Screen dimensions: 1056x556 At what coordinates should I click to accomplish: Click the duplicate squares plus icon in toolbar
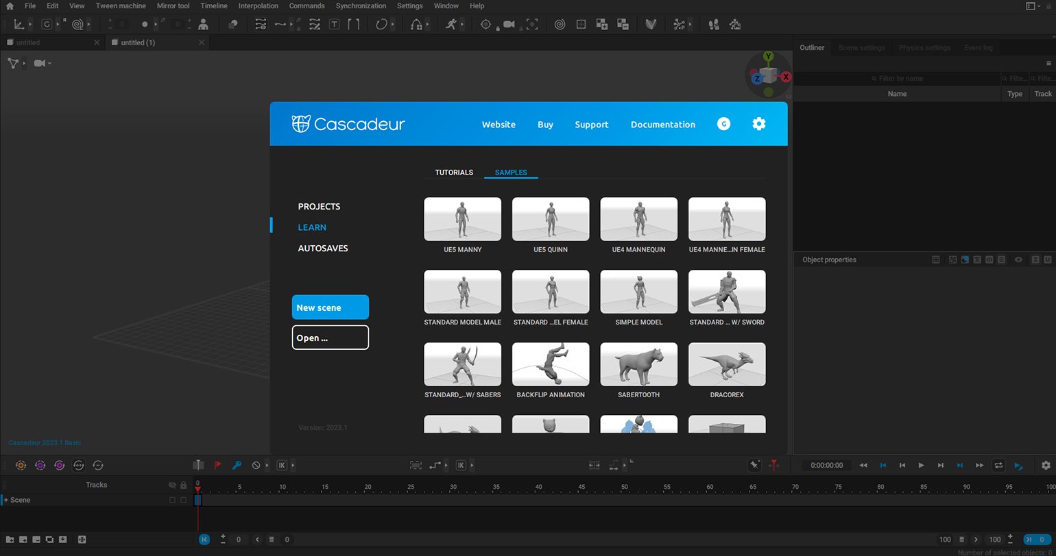[602, 24]
